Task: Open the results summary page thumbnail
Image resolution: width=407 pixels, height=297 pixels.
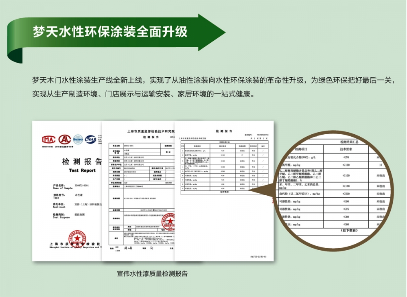Action: point(224,191)
